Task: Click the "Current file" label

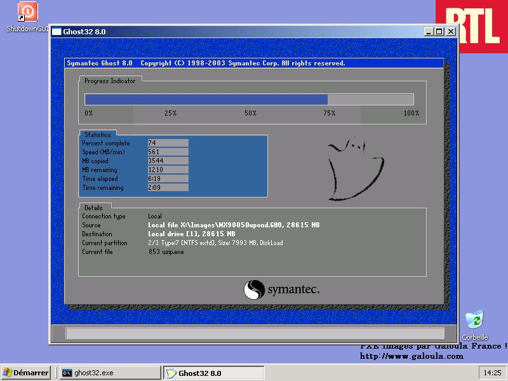Action: click(x=97, y=251)
